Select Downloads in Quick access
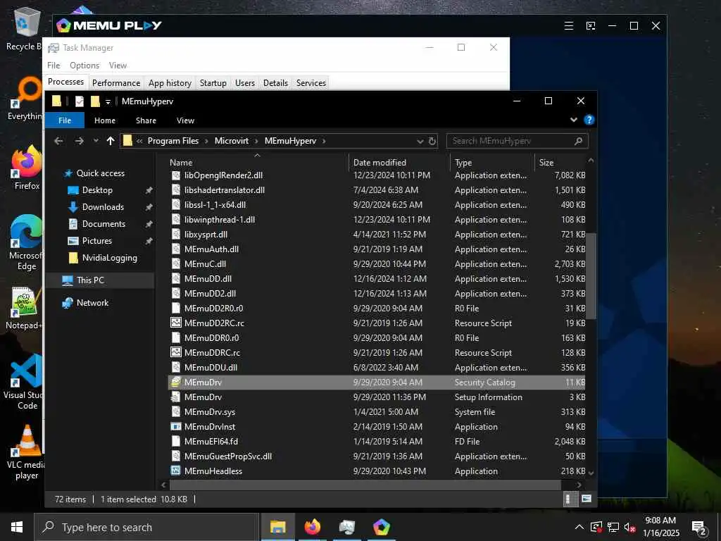The width and height of the screenshot is (721, 541). [103, 207]
